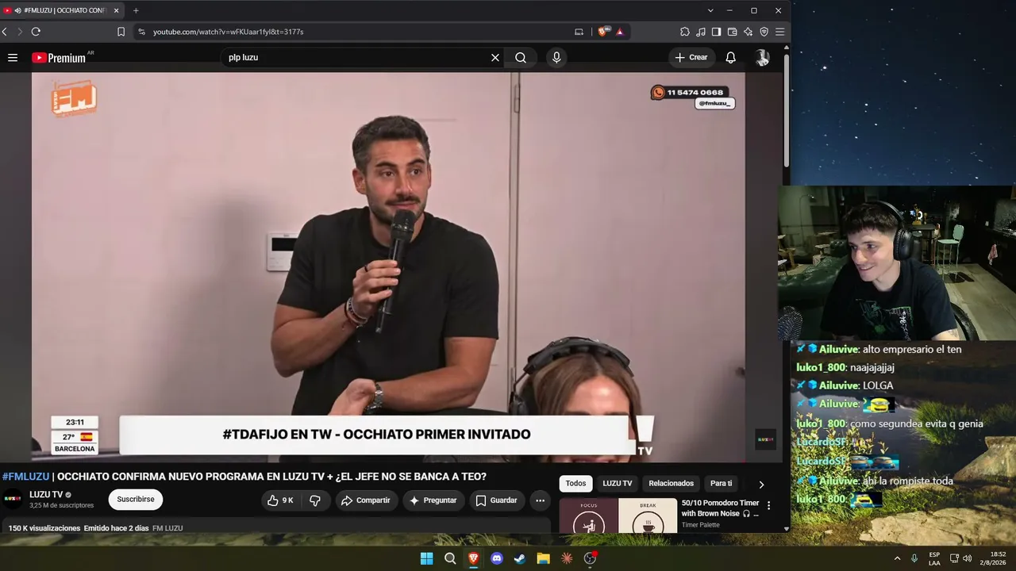Image resolution: width=1016 pixels, height=571 pixels.
Task: Open the YouTube hamburger guide menu
Action: coord(13,57)
